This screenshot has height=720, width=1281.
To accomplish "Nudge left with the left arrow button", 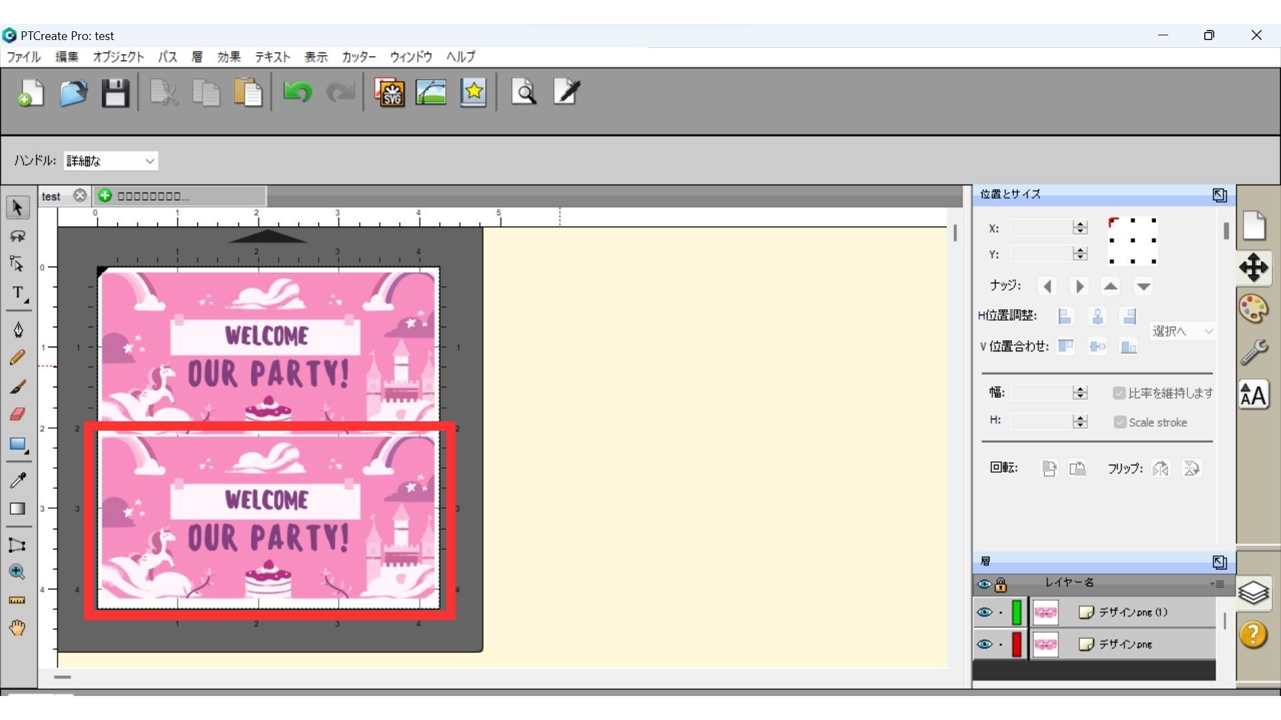I will click(x=1047, y=286).
